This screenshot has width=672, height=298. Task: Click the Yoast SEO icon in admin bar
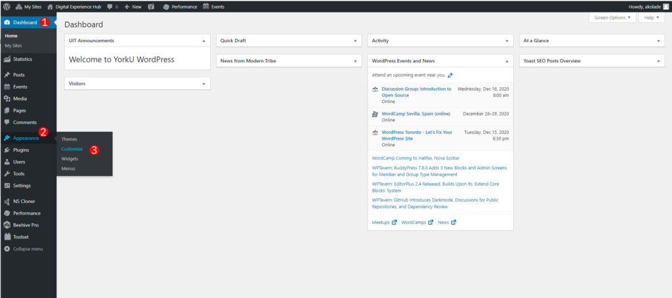point(151,7)
